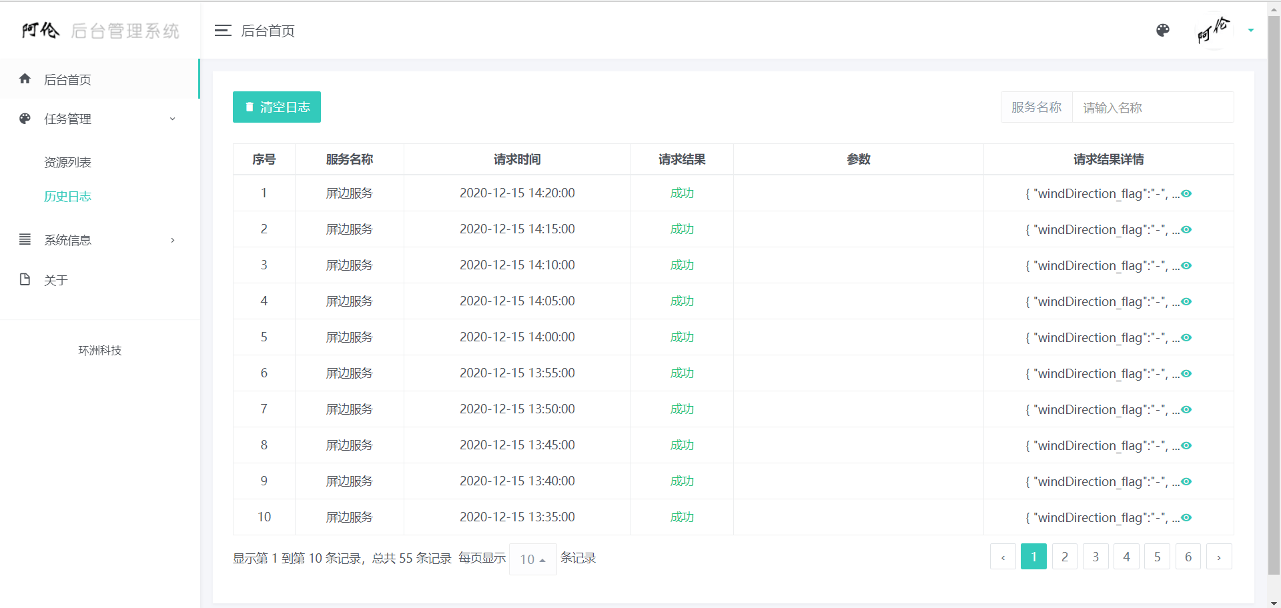Click the document icon beside 关于
The height and width of the screenshot is (608, 1281).
[25, 279]
